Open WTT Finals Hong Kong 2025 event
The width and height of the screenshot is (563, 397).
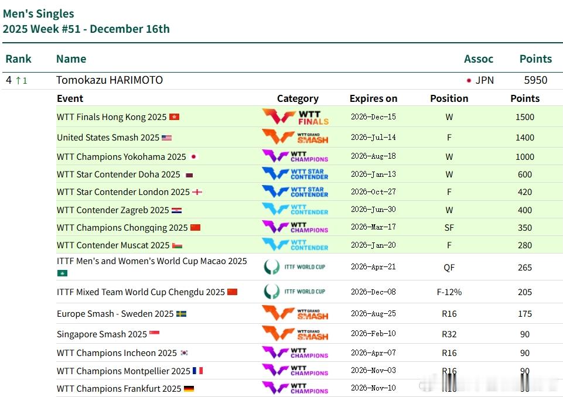click(x=112, y=117)
